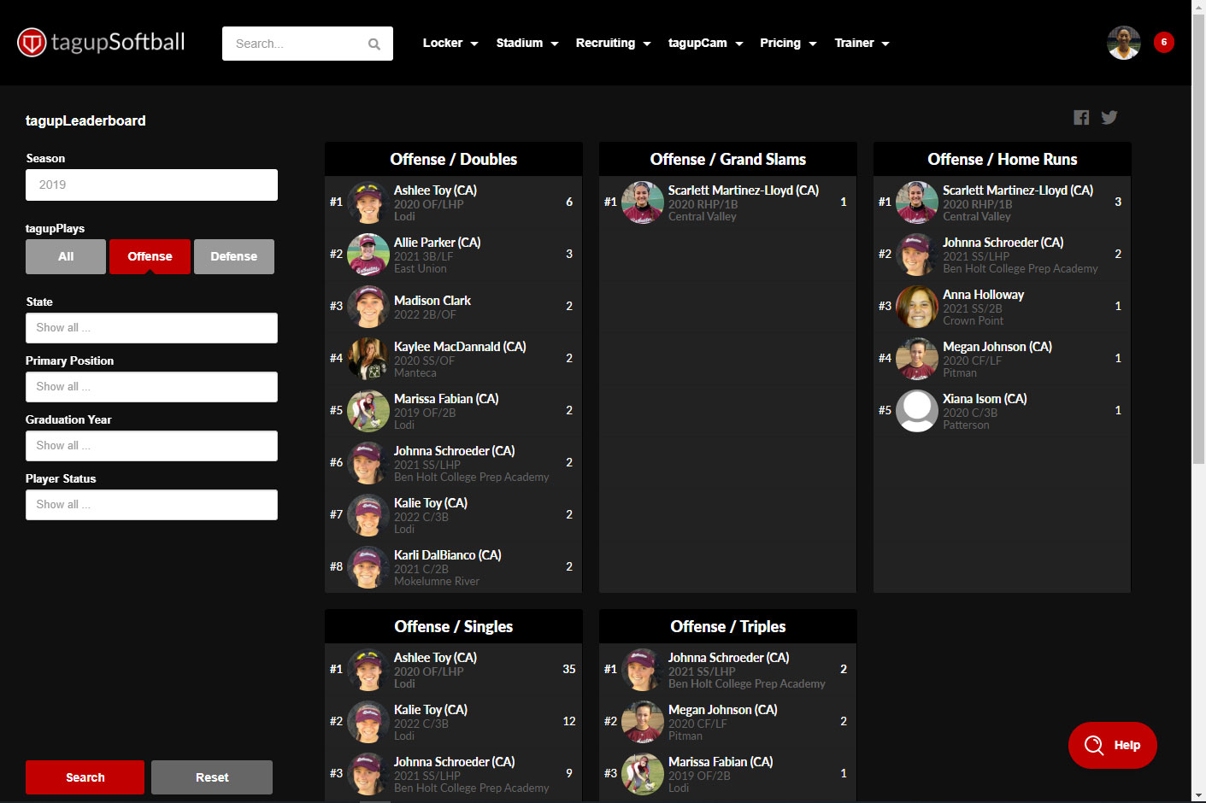The image size is (1206, 803).
Task: Click the search magnifier icon
Action: pos(374,44)
